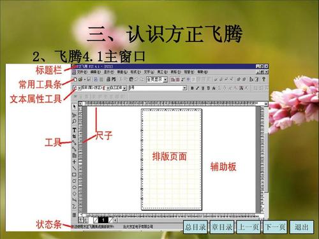The width and height of the screenshot is (319, 239).
Task: Toggle the table grid tool at toolbox bottom
Action: click(x=74, y=215)
